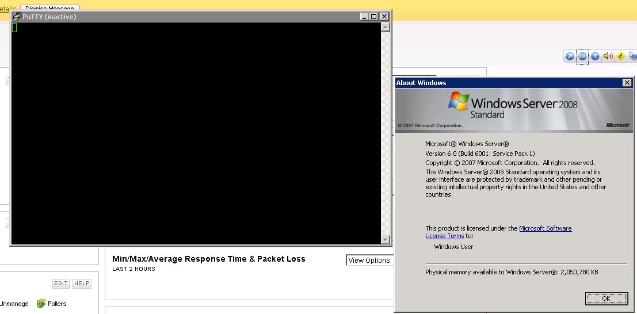Click the blue arrow icon in toolbar
Viewport: 637px width, 314px height.
[570, 56]
